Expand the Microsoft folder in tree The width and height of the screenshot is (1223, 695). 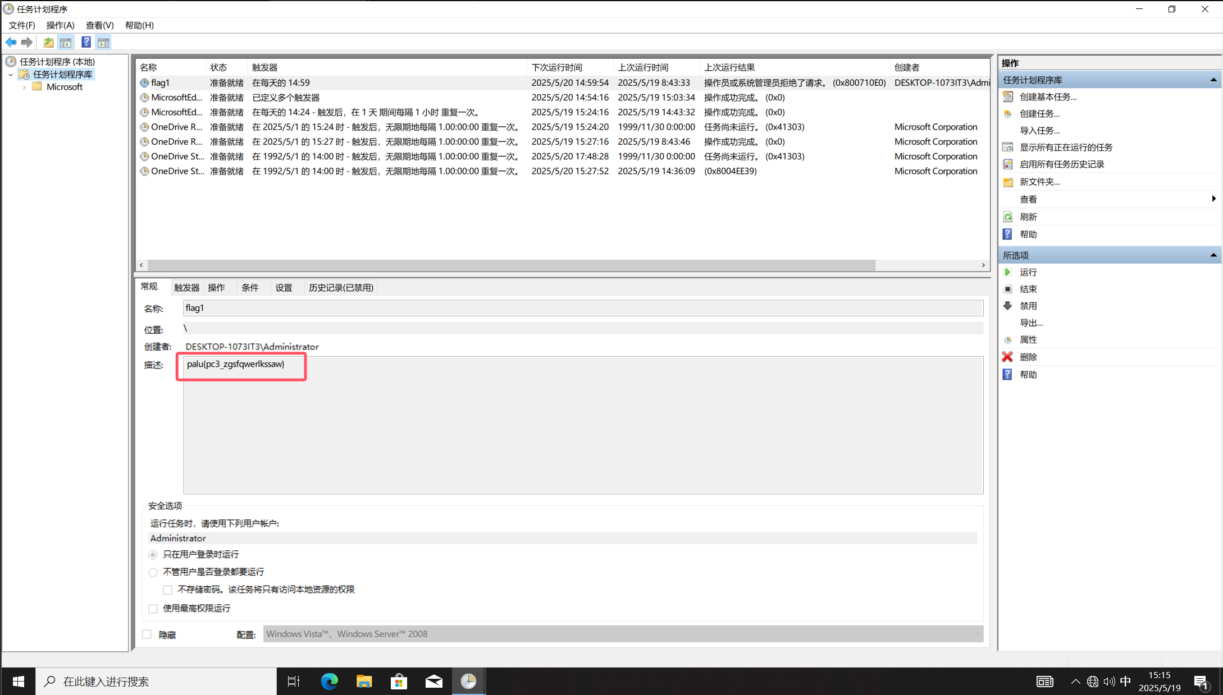(x=24, y=88)
